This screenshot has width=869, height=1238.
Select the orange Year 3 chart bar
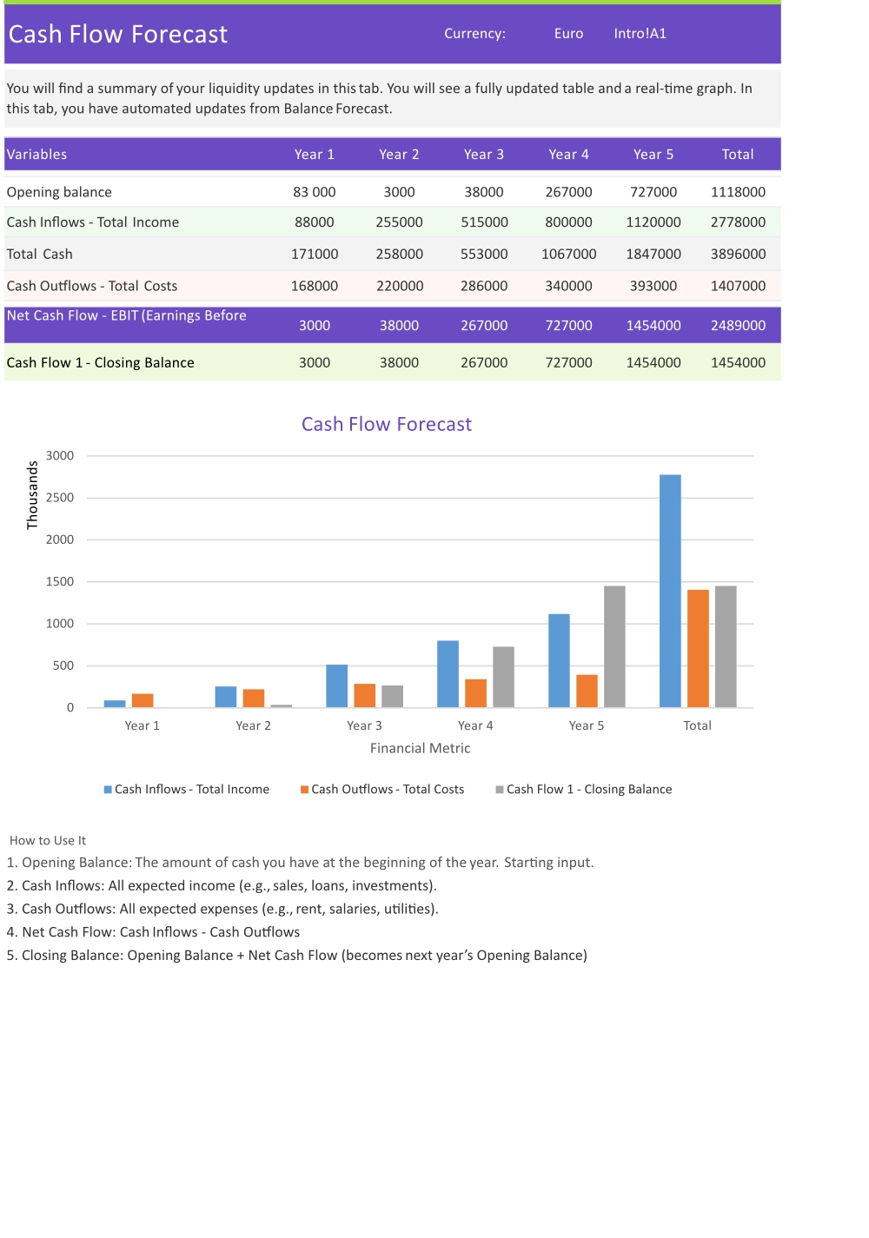pyautogui.click(x=365, y=695)
